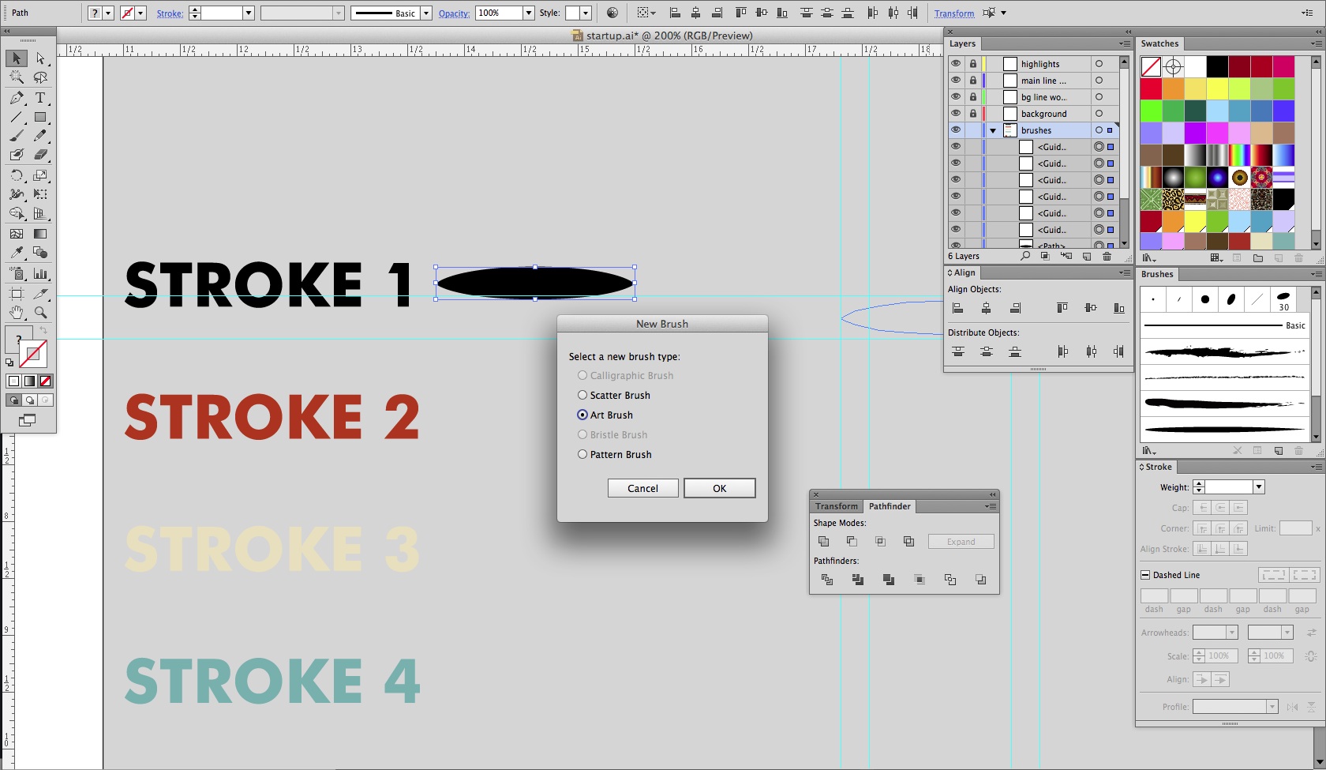Pick the Gradient tool
Viewport: 1326px width, 770px height.
pos(40,234)
